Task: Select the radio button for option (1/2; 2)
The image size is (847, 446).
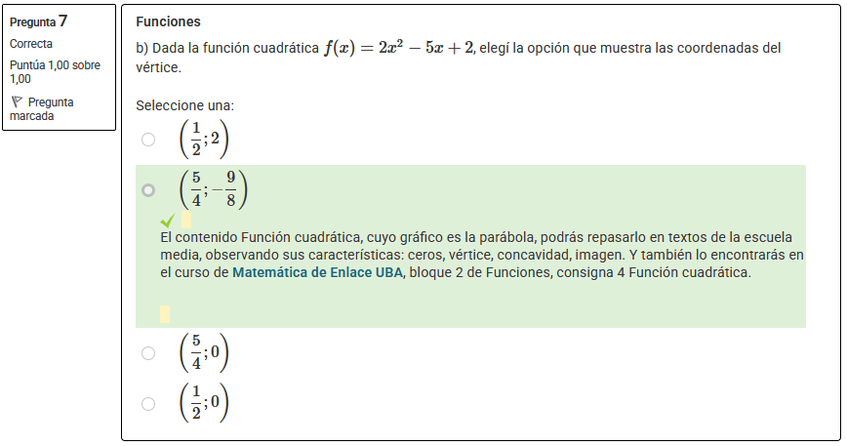Action: point(148,140)
